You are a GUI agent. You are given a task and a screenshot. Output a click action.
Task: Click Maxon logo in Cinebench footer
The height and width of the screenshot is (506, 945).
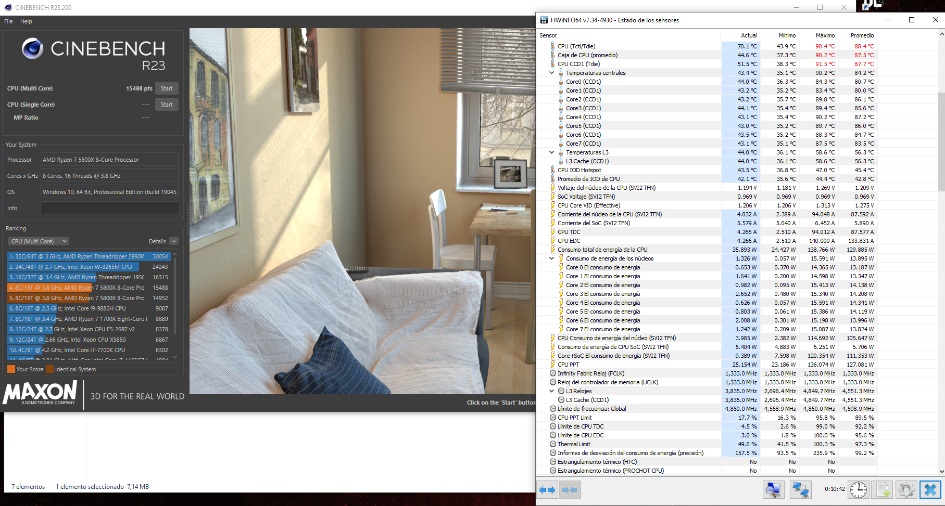(x=40, y=393)
